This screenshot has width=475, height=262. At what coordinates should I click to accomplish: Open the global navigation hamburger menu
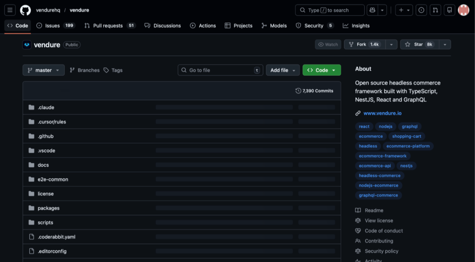click(9, 10)
